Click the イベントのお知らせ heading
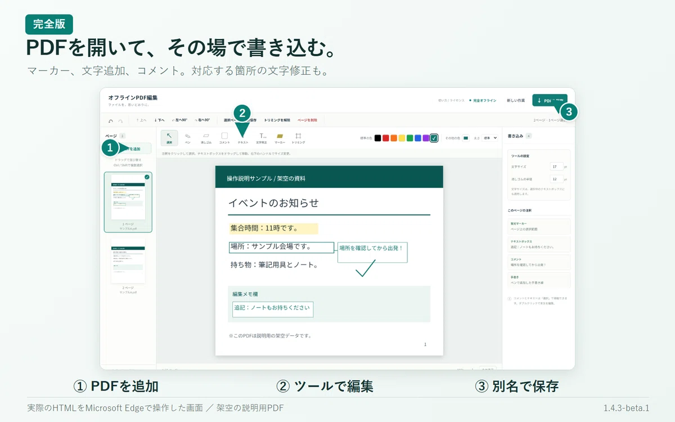The width and height of the screenshot is (675, 422). tap(273, 203)
